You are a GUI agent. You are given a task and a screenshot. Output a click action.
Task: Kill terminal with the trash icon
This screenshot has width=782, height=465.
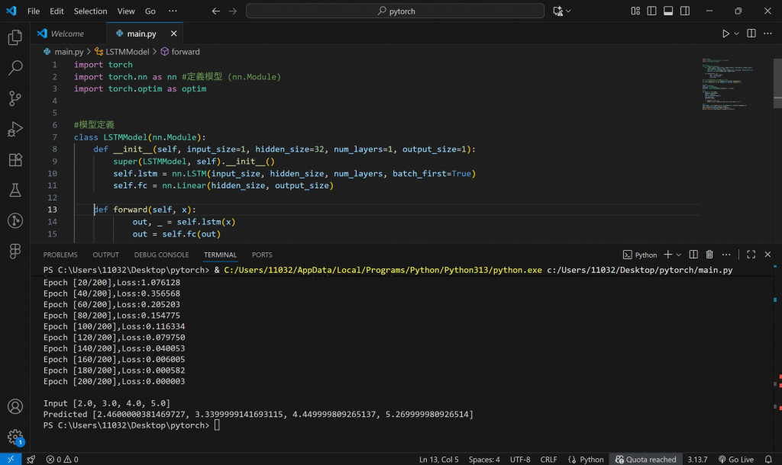(709, 255)
